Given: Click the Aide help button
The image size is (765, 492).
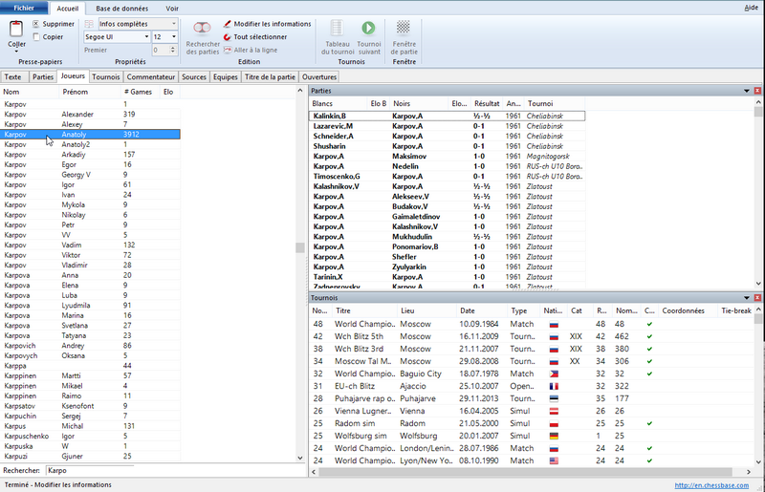Looking at the screenshot, I should point(752,7).
